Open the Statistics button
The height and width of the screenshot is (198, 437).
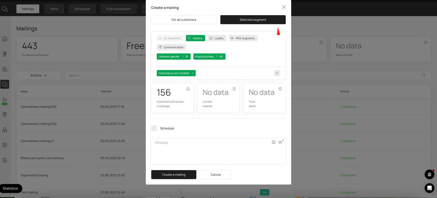pyautogui.click(x=10, y=189)
